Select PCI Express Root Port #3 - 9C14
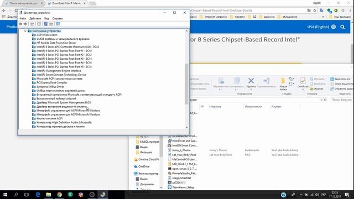This screenshot has height=199, width=354. (x=64, y=59)
